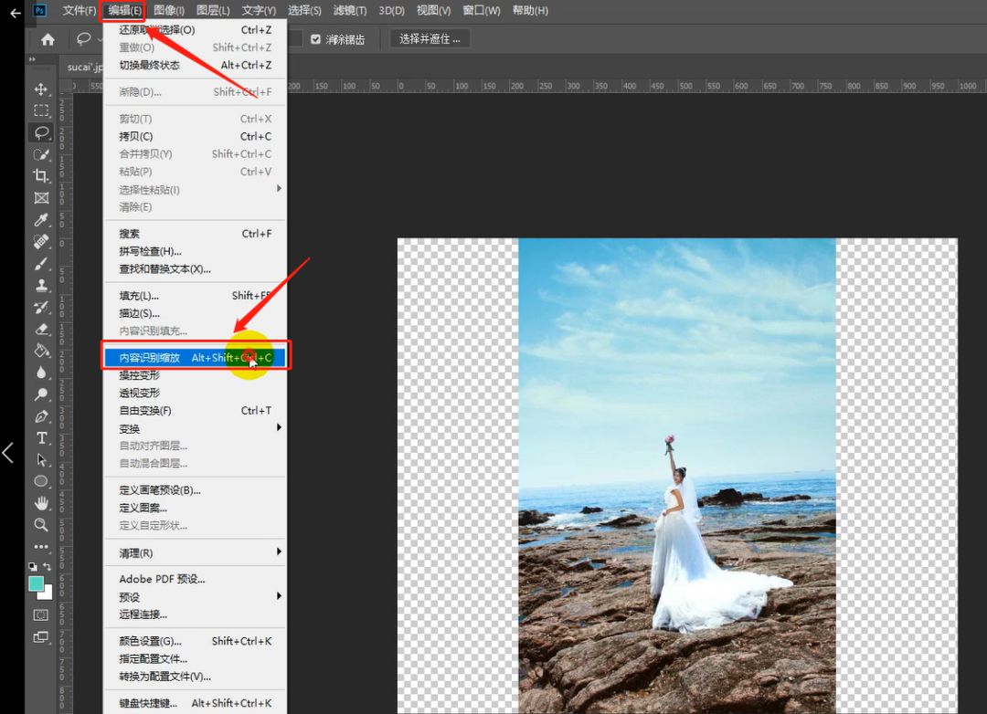The width and height of the screenshot is (987, 714).
Task: Open the 文件(F) menu
Action: [80, 10]
